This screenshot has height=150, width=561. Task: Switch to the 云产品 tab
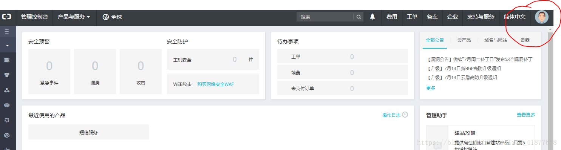pyautogui.click(x=464, y=40)
